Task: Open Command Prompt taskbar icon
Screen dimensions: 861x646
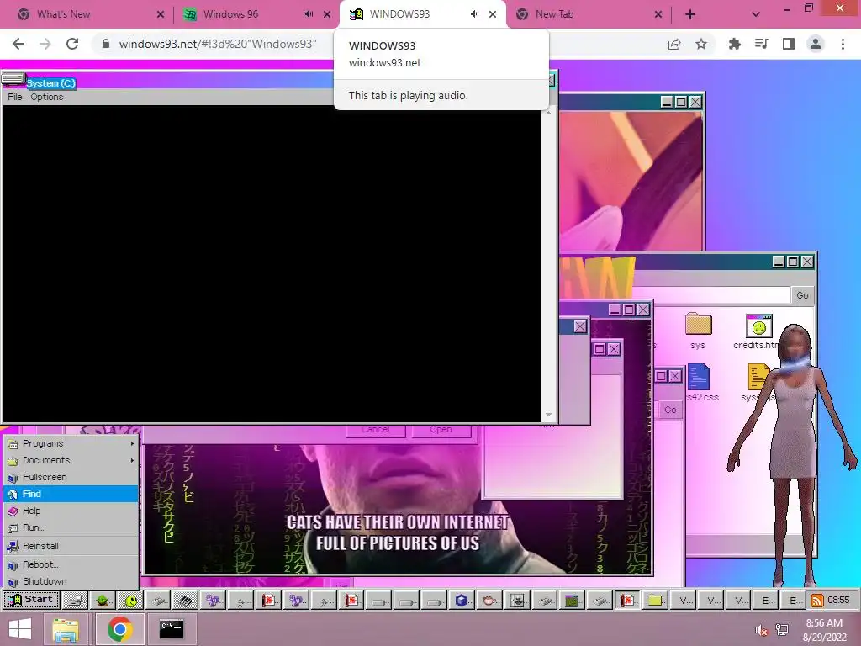Action: [x=171, y=629]
